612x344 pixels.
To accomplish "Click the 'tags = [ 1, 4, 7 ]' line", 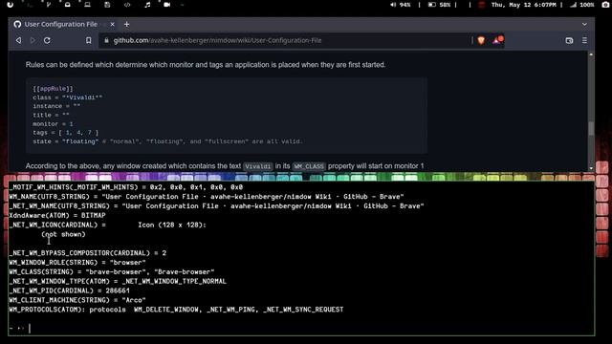I will tap(66, 133).
